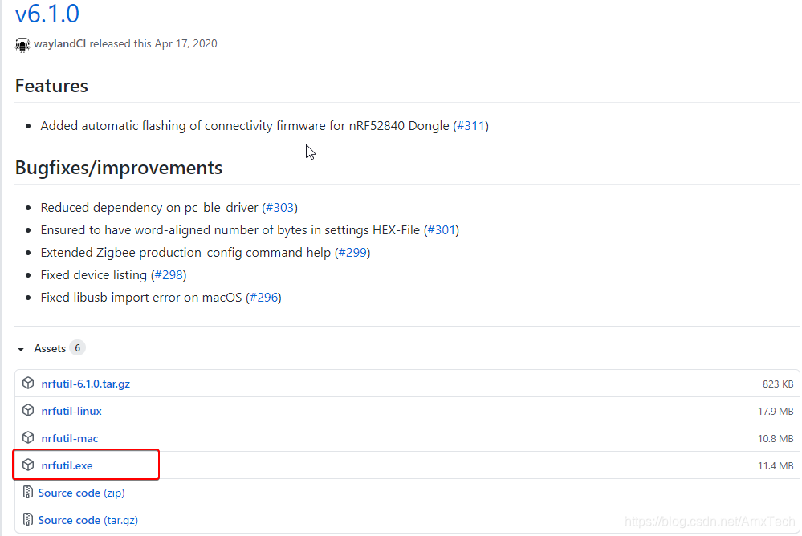Open issue link #303
802x536 pixels.
pos(280,208)
